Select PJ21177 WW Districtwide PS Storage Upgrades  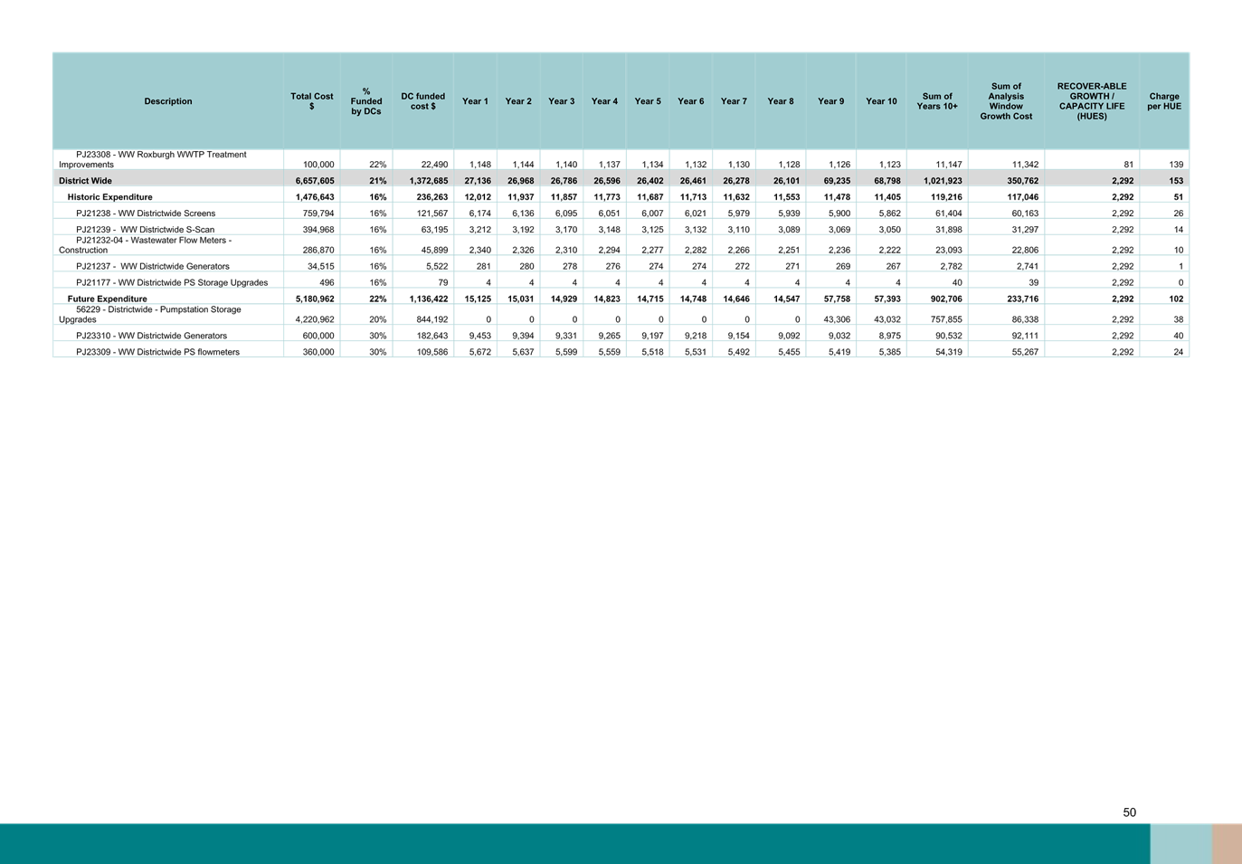tap(172, 283)
